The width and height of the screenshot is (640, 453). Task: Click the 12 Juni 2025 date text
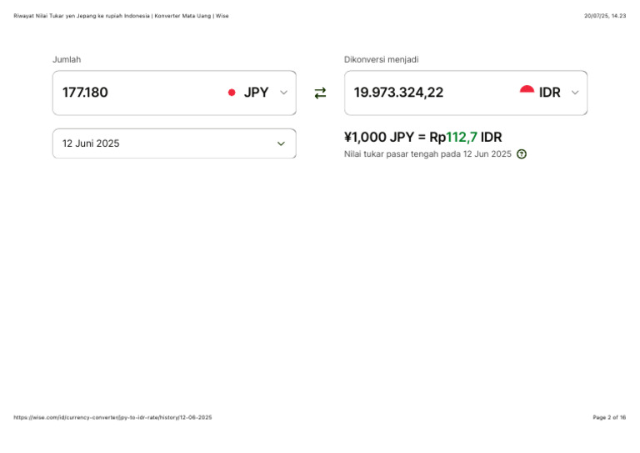point(91,143)
